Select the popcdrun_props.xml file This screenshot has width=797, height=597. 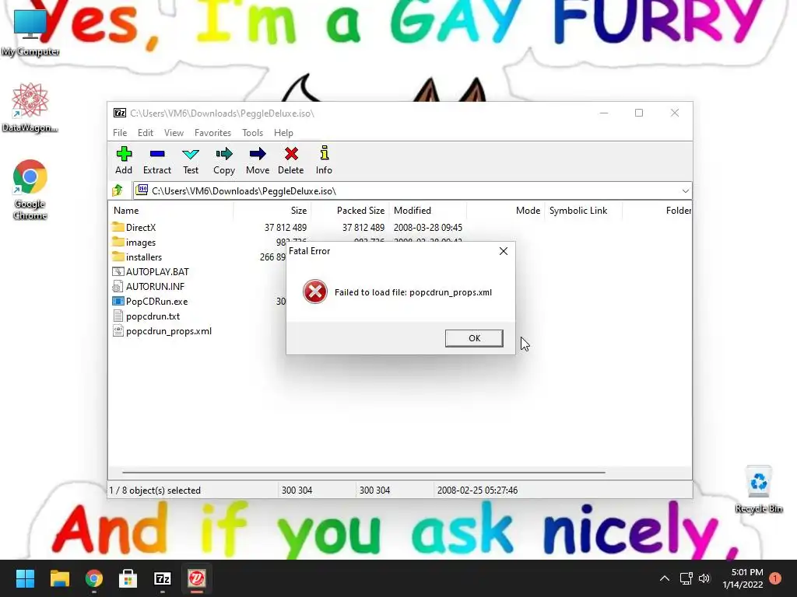[x=162, y=331]
